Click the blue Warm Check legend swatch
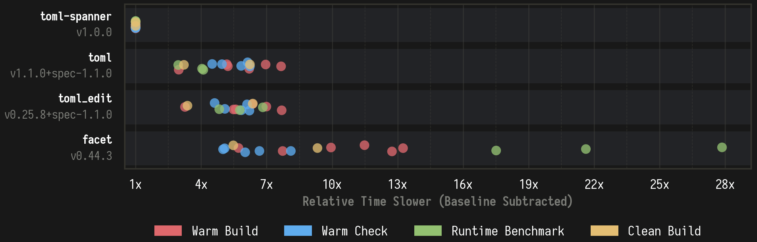Screen dimensions: 757x242 click(x=298, y=231)
